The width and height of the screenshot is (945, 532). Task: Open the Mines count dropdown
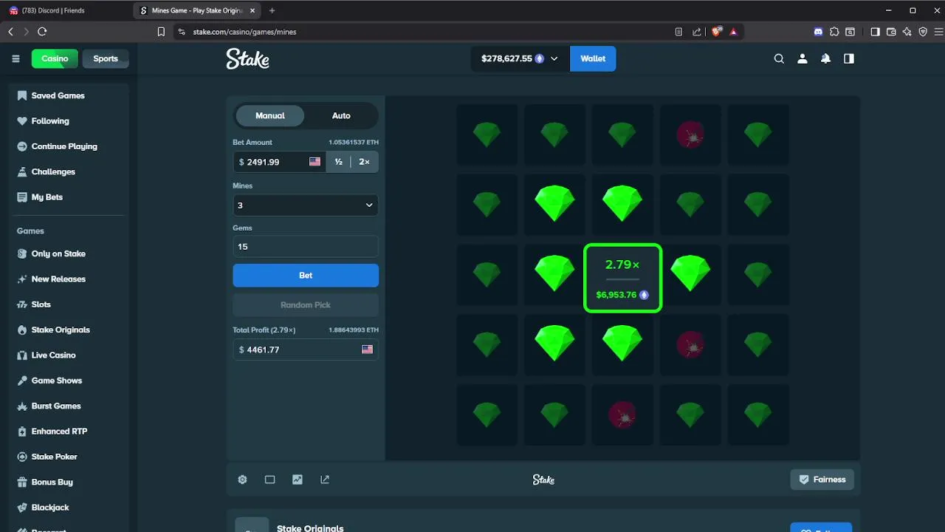coord(306,205)
